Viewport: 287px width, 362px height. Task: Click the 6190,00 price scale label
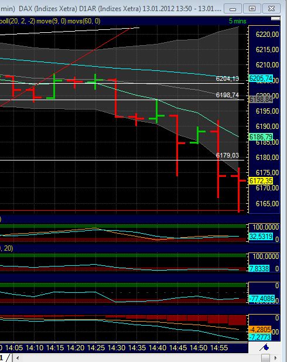tap(267, 127)
